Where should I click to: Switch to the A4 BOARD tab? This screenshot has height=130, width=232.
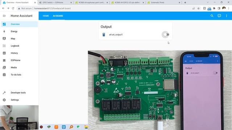[58, 16]
